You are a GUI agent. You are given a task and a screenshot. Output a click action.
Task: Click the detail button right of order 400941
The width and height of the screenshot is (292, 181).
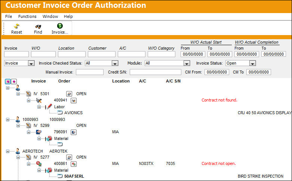(74, 100)
